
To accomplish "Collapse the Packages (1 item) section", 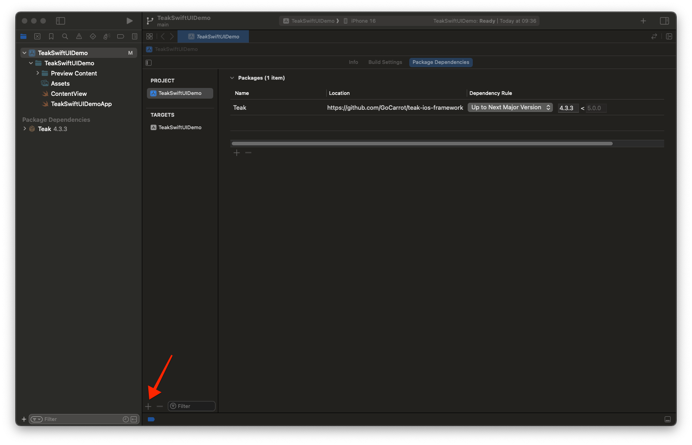I will point(232,78).
